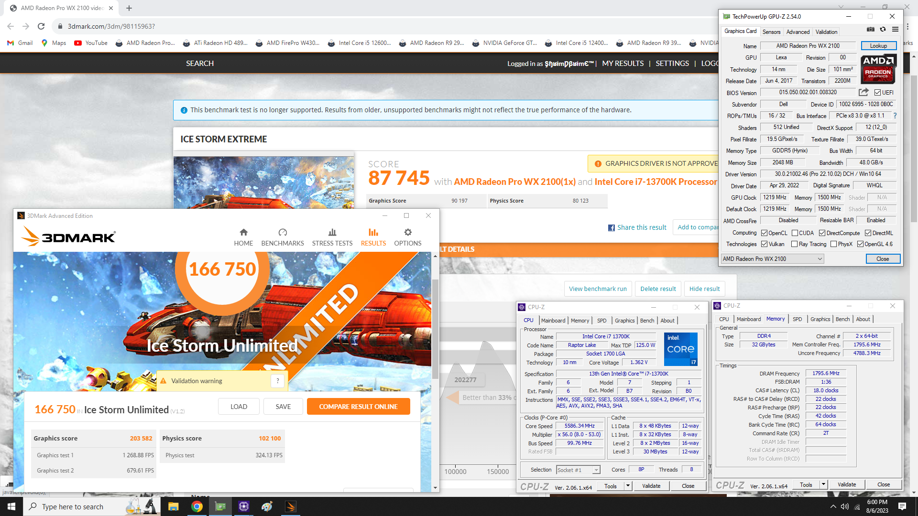The image size is (918, 516).
Task: Open RESULTS section in 3DMark
Action: 373,237
